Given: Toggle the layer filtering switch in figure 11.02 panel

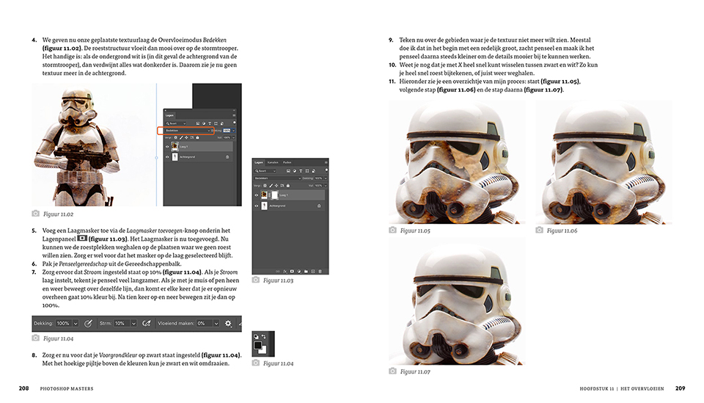Looking at the screenshot, I should 235,123.
